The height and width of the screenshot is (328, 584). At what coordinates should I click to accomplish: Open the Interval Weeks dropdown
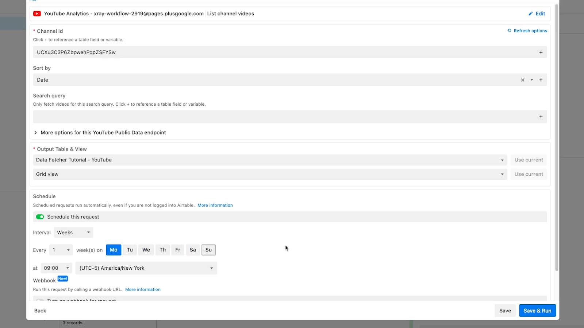[73, 233]
